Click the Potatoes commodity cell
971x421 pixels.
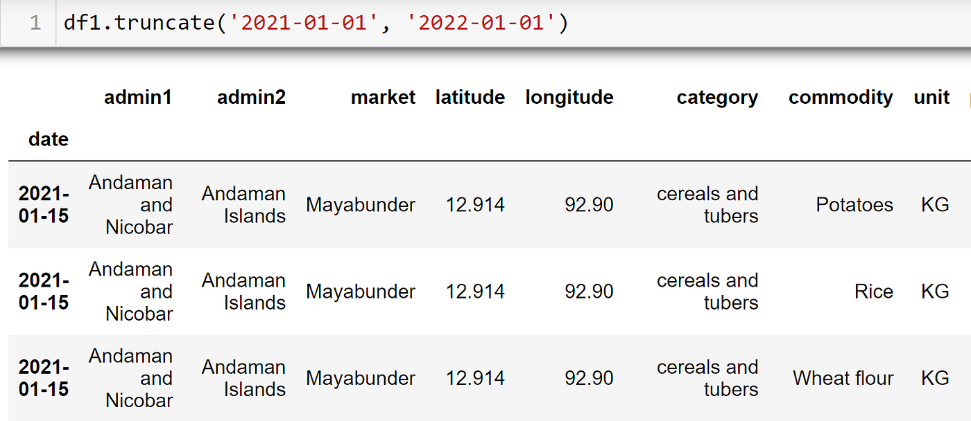click(854, 205)
